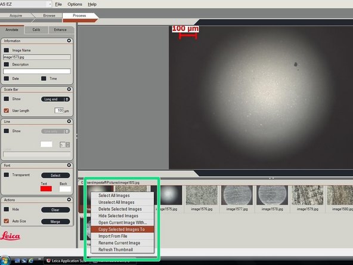Viewport: 353px width, 265px height.
Task: Click the Show Desktop quick launch icon
Action: (x=17, y=261)
